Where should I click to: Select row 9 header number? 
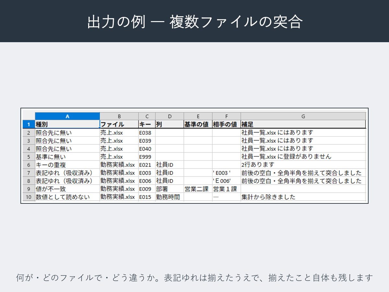tap(29, 189)
